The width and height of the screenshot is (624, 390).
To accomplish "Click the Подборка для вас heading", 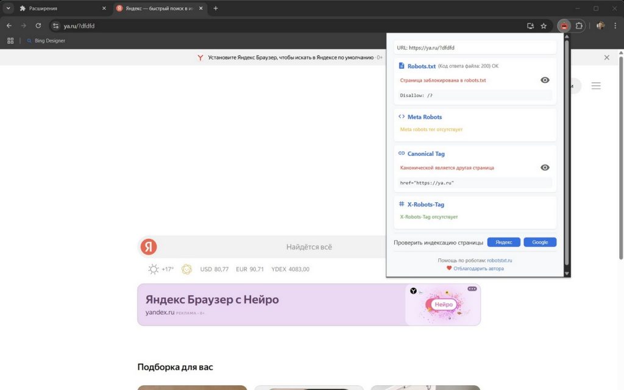I will pyautogui.click(x=175, y=367).
